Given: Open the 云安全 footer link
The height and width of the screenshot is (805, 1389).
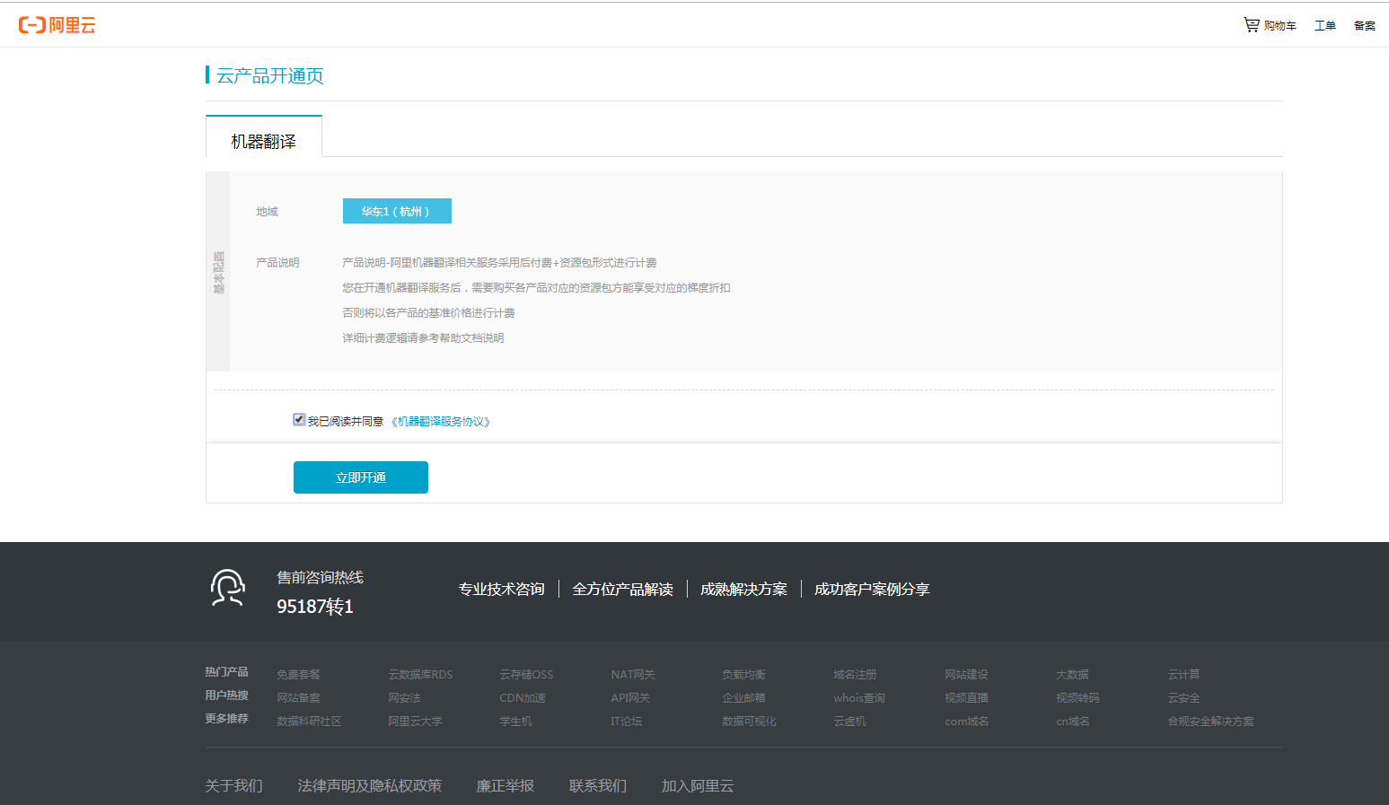Looking at the screenshot, I should (x=1184, y=697).
